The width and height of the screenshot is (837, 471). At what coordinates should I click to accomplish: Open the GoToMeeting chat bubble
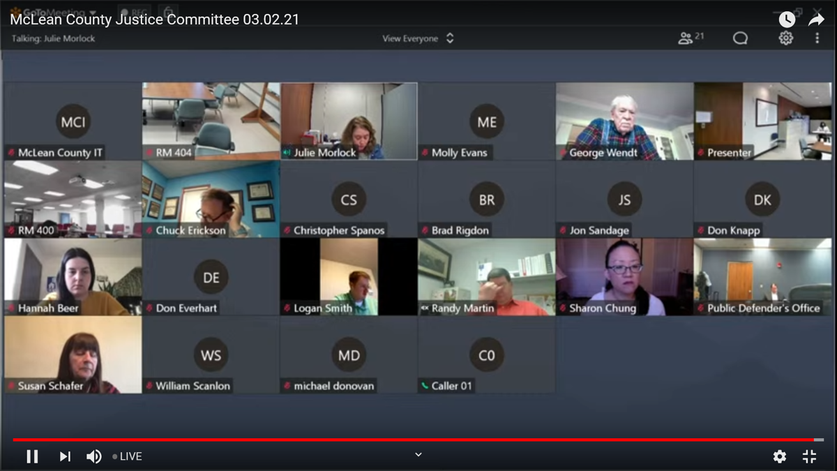[740, 38]
